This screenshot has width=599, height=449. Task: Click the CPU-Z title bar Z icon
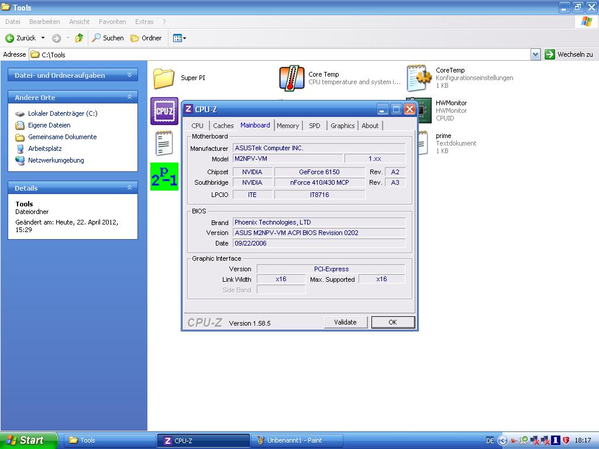[188, 109]
